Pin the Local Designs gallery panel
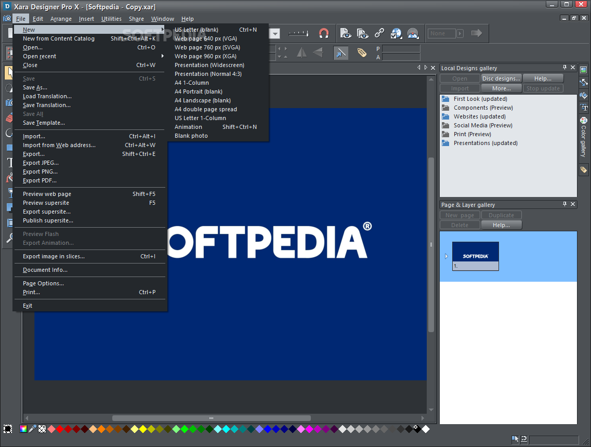Screen dimensions: 591x447 point(564,68)
